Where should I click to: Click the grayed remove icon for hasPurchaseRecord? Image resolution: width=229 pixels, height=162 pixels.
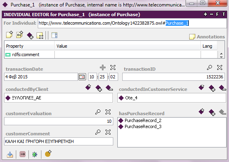coord(223,112)
